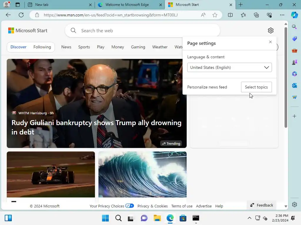Screen dimensions: 301x225
Task: Open split screen icon in toolbar
Action: click(230, 15)
